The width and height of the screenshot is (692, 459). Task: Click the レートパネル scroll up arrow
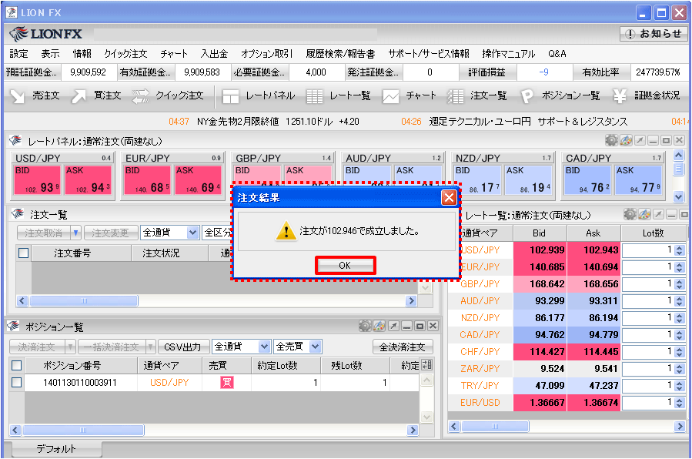(678, 155)
